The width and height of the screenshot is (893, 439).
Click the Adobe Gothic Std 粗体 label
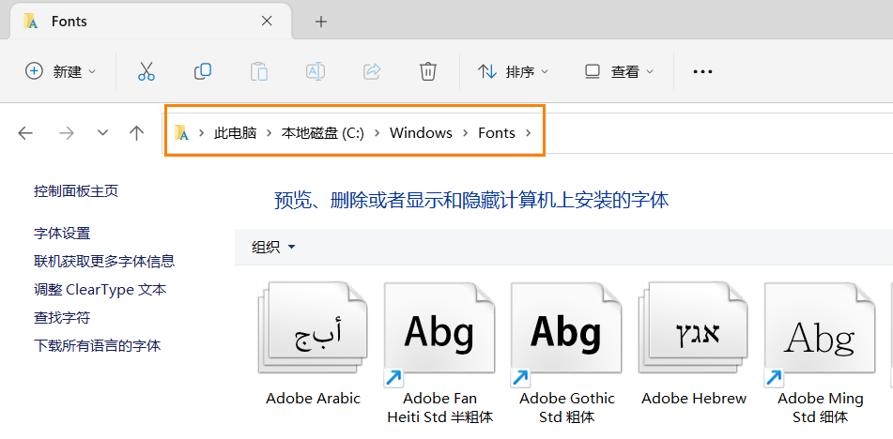coord(566,408)
